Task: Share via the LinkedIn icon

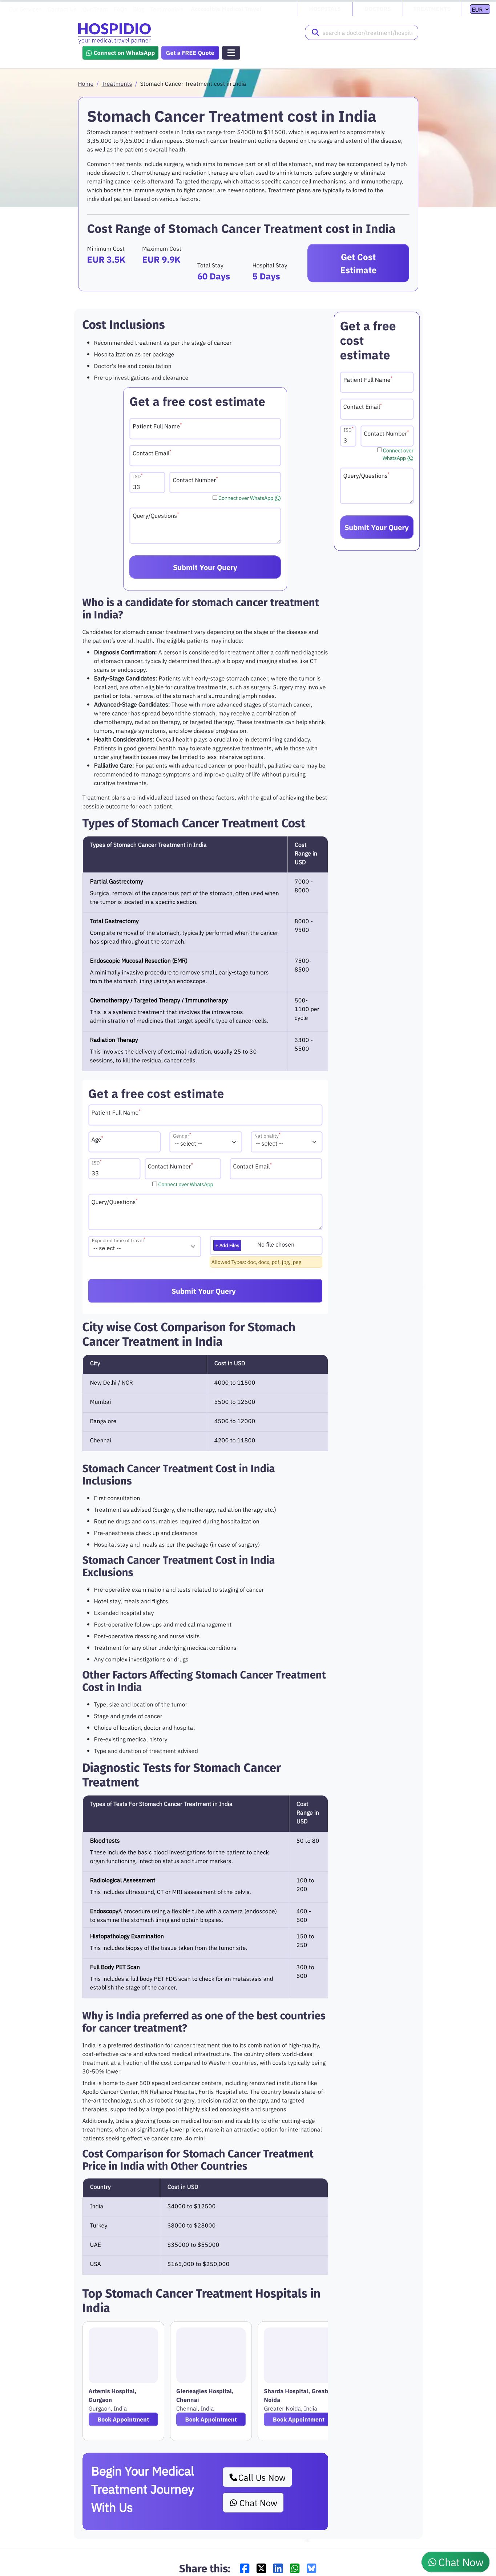Action: click(x=278, y=2568)
